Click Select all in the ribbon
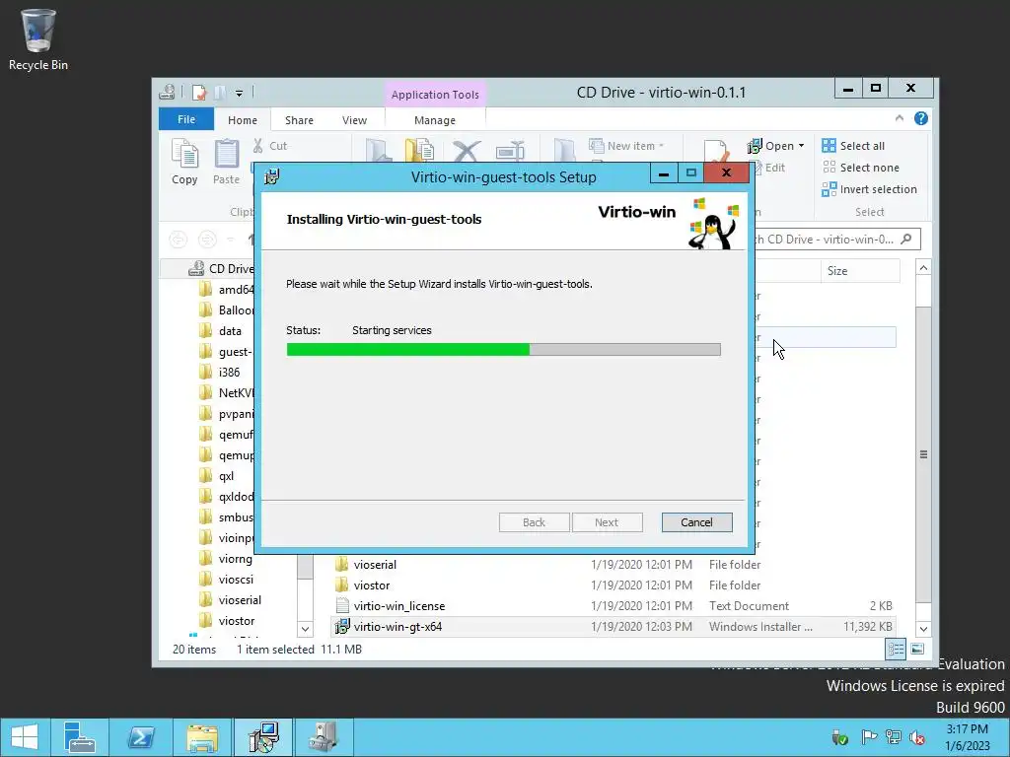The image size is (1010, 757). [x=853, y=146]
